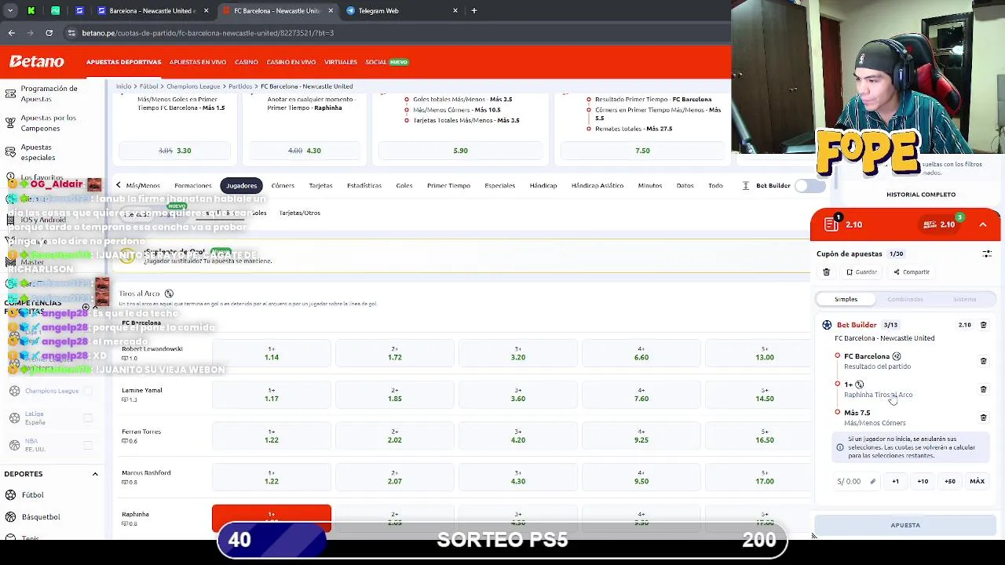Screen dimensions: 1005x565
Task: Click the Partidos breadcrumb link
Action: click(x=240, y=86)
